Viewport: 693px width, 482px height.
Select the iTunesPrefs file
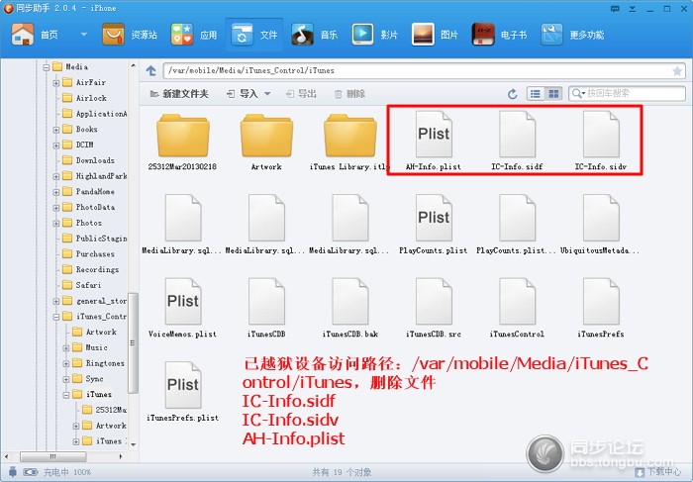point(600,308)
